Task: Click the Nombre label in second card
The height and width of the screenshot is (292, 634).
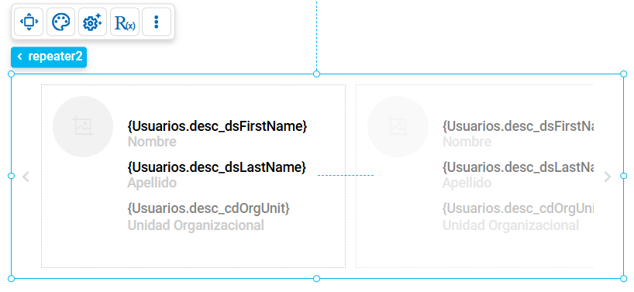Action: click(467, 143)
